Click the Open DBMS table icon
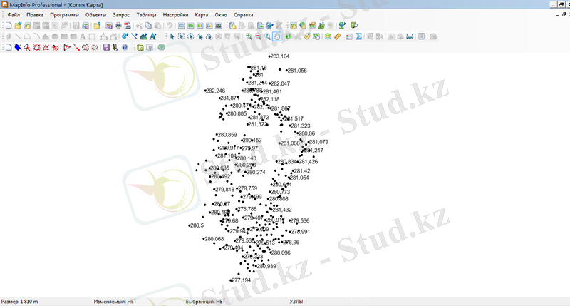Screen dimensions: 570x306 coord(233,26)
